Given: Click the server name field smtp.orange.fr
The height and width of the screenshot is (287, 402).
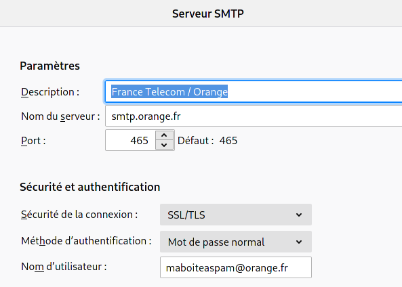Looking at the screenshot, I should pyautogui.click(x=254, y=116).
